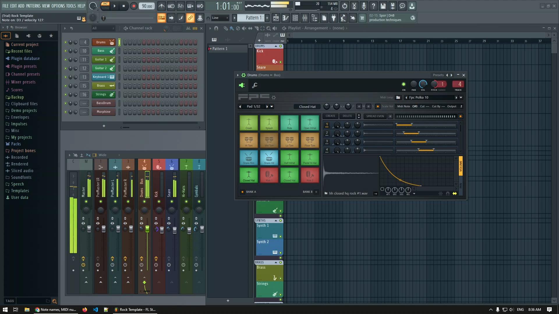Open the FPC window options menu arrow
The image size is (559, 314).
click(x=238, y=75)
